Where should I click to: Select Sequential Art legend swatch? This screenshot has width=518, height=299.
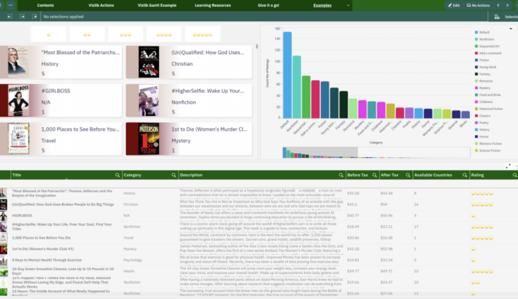pos(477,47)
